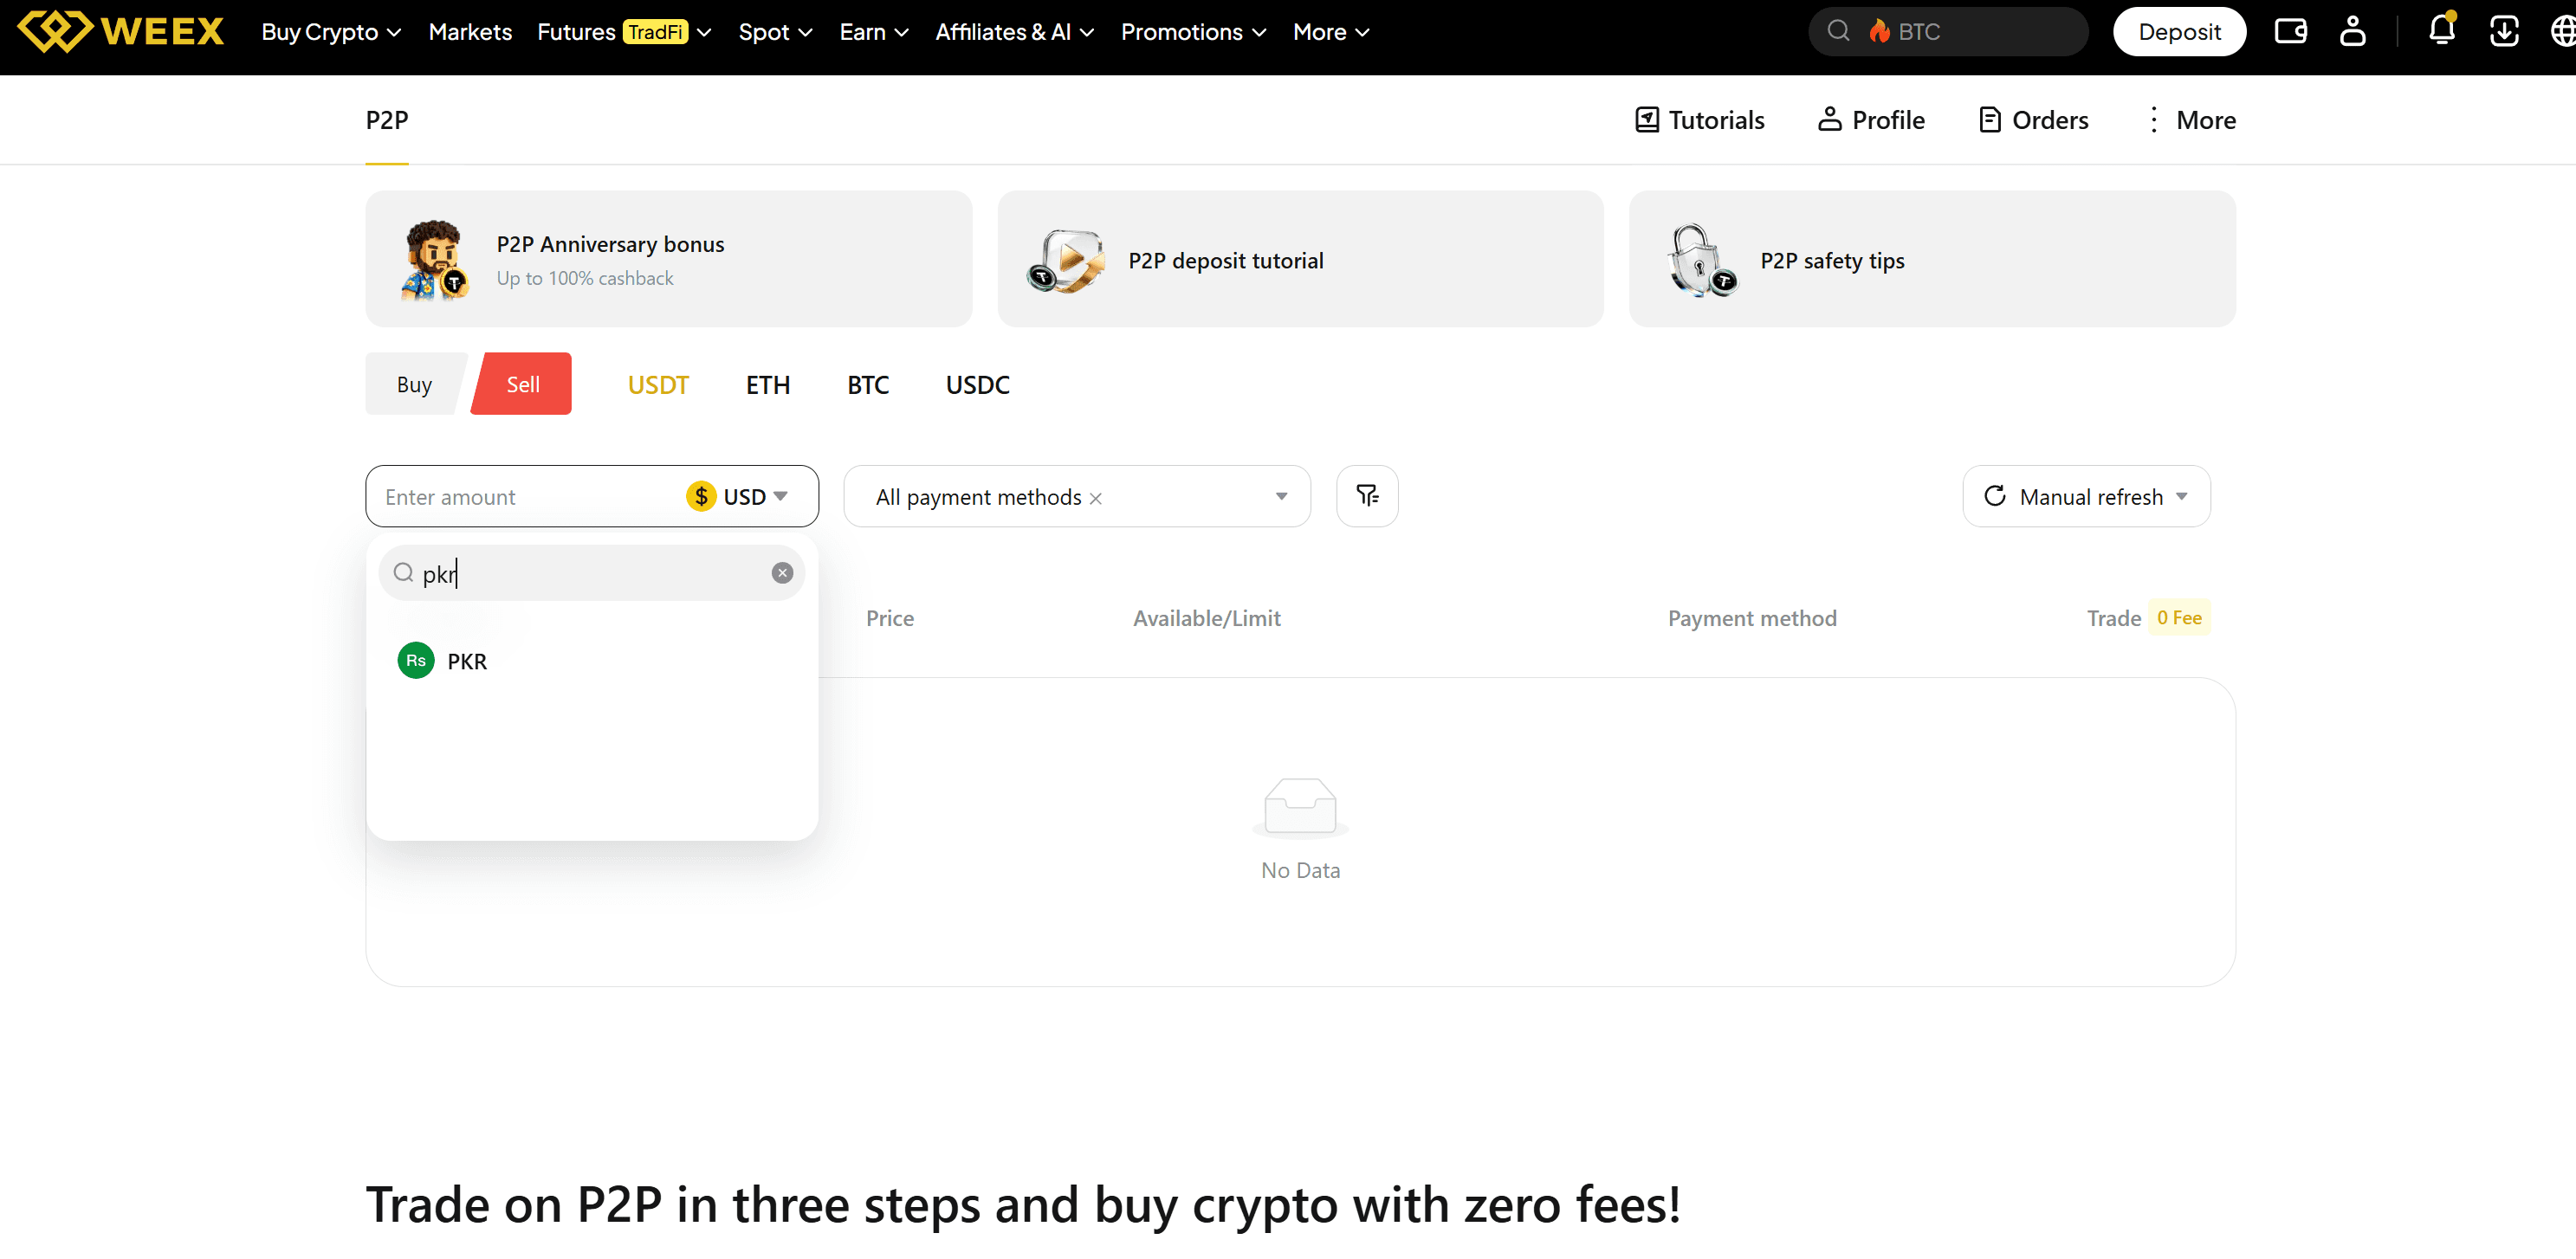Open the P2P deposit tutorial card
Screen dimensions: 2576x1259
coord(1300,259)
